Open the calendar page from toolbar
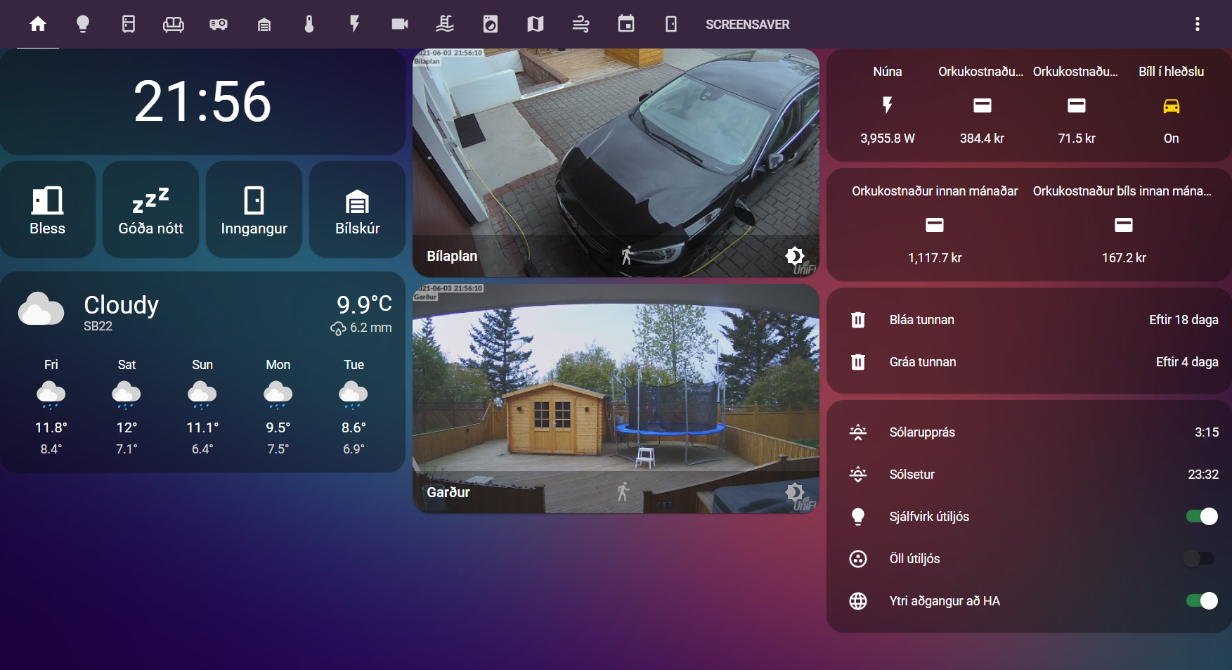 [x=625, y=24]
